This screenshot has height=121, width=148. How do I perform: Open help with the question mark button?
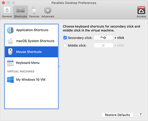coord(140,115)
